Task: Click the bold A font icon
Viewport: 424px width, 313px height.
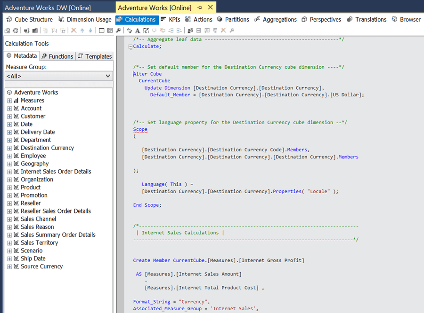Action: [x=138, y=31]
